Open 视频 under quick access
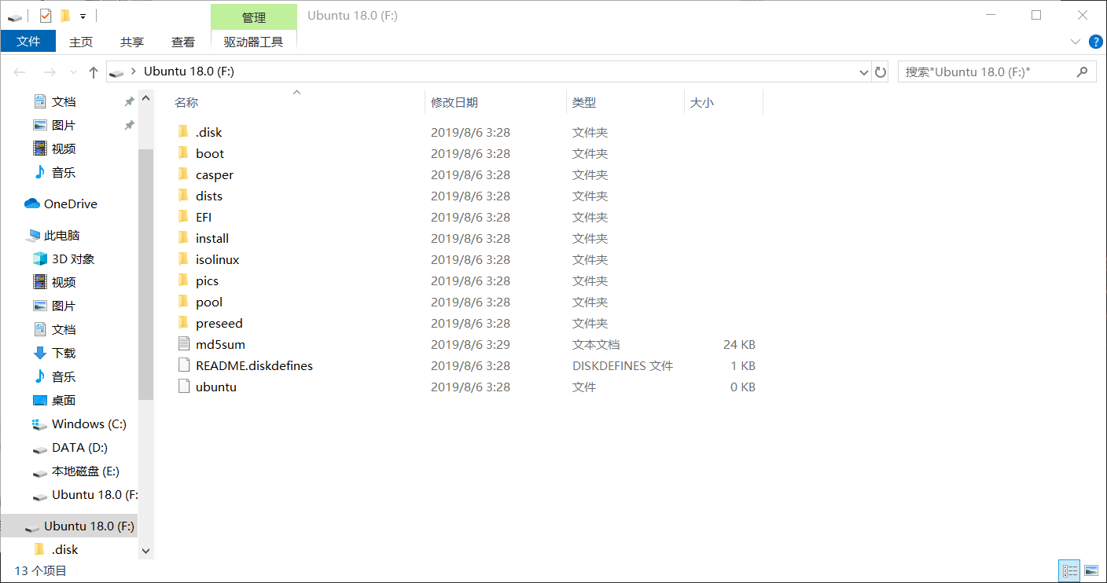The width and height of the screenshot is (1107, 583). (64, 148)
